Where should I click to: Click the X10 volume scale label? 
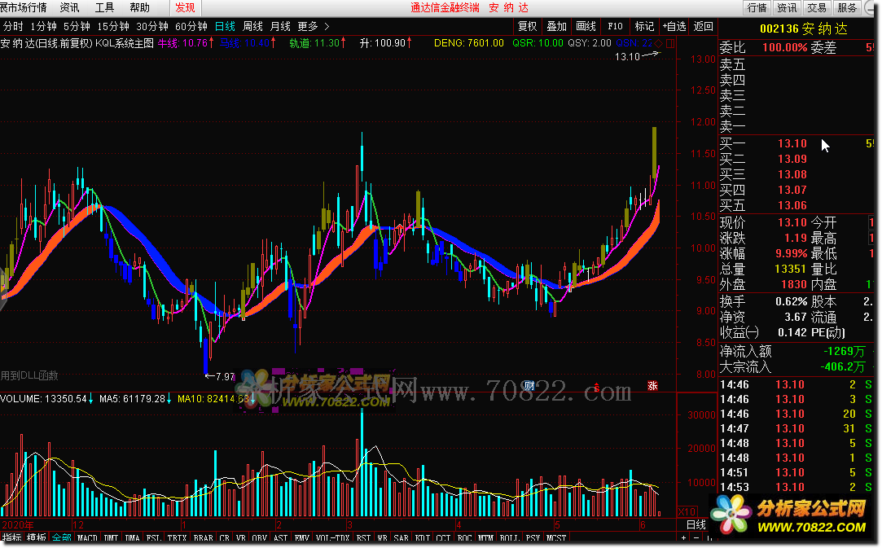pos(687,511)
